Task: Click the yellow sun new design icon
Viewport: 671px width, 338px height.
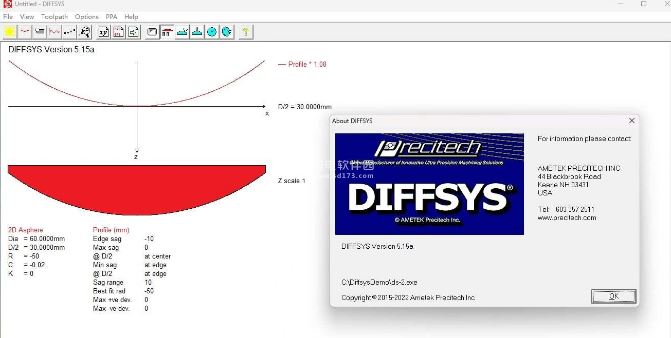Action: [x=10, y=32]
